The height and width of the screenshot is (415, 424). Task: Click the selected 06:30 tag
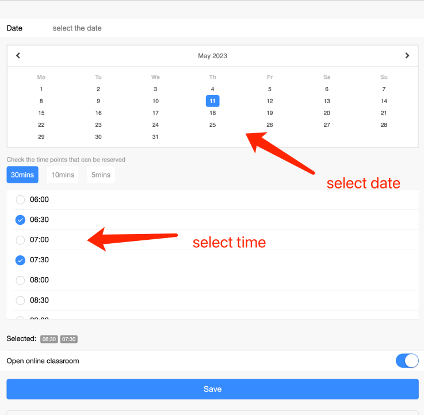[49, 339]
